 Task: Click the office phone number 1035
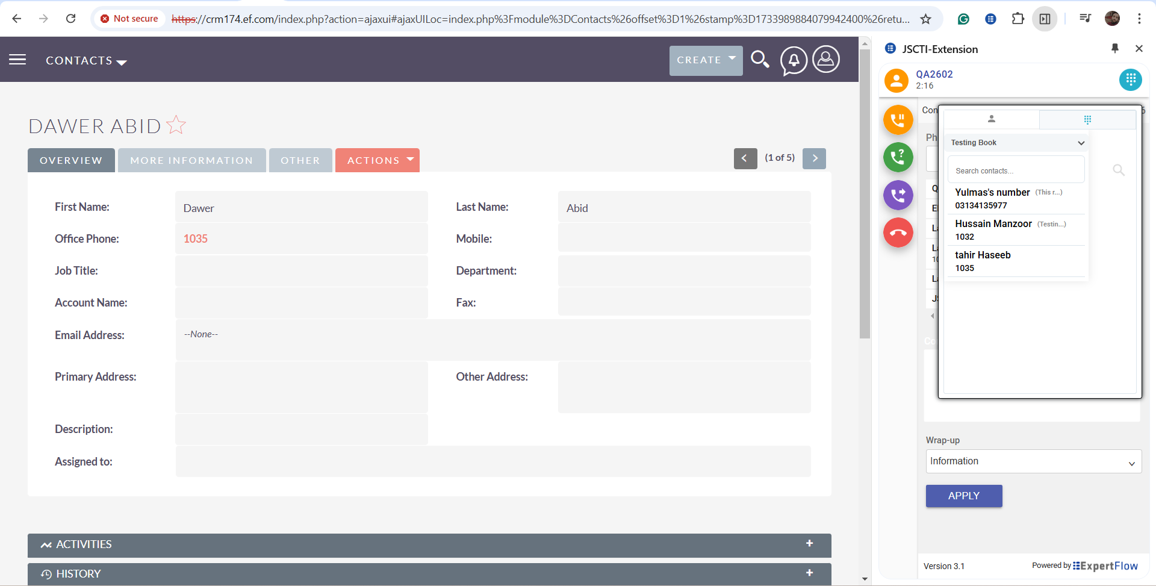coord(196,239)
